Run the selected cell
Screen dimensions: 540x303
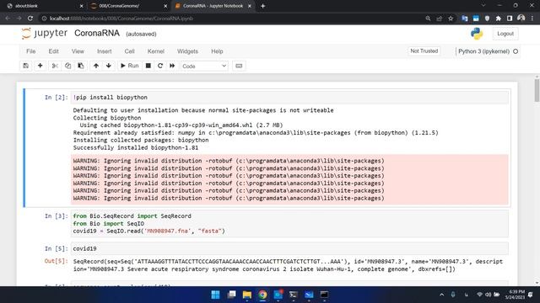click(x=129, y=66)
